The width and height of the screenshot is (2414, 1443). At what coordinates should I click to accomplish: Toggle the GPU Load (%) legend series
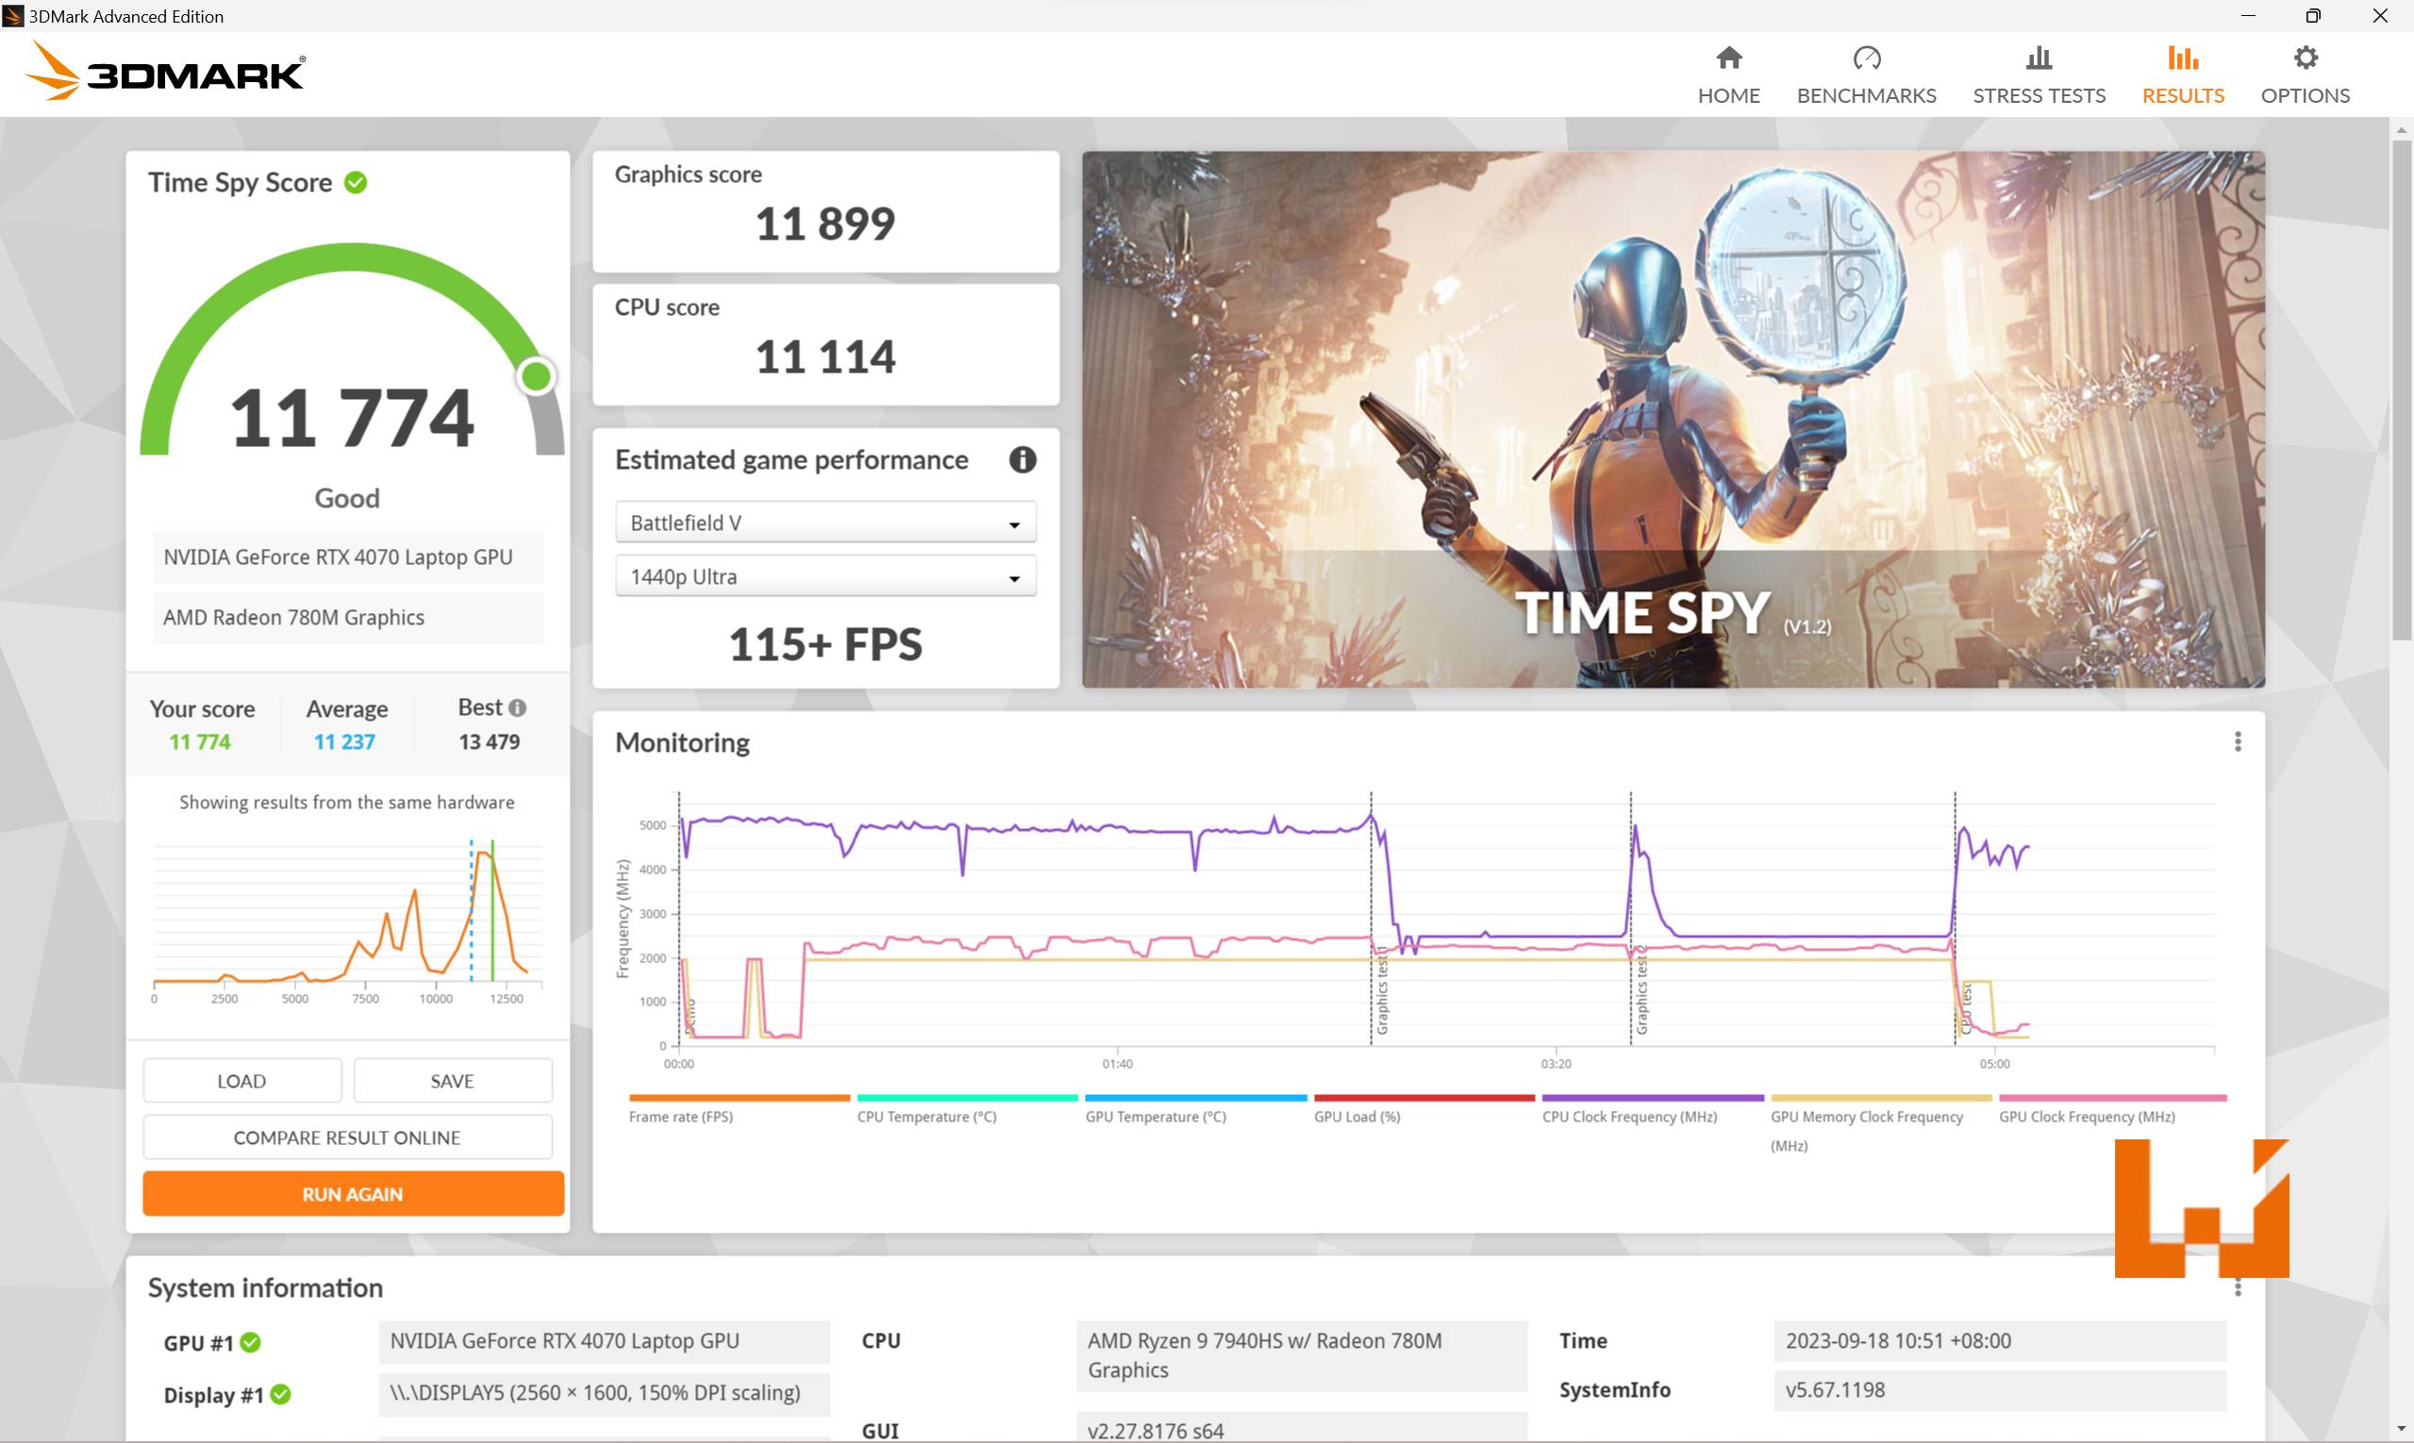[x=1423, y=1109]
